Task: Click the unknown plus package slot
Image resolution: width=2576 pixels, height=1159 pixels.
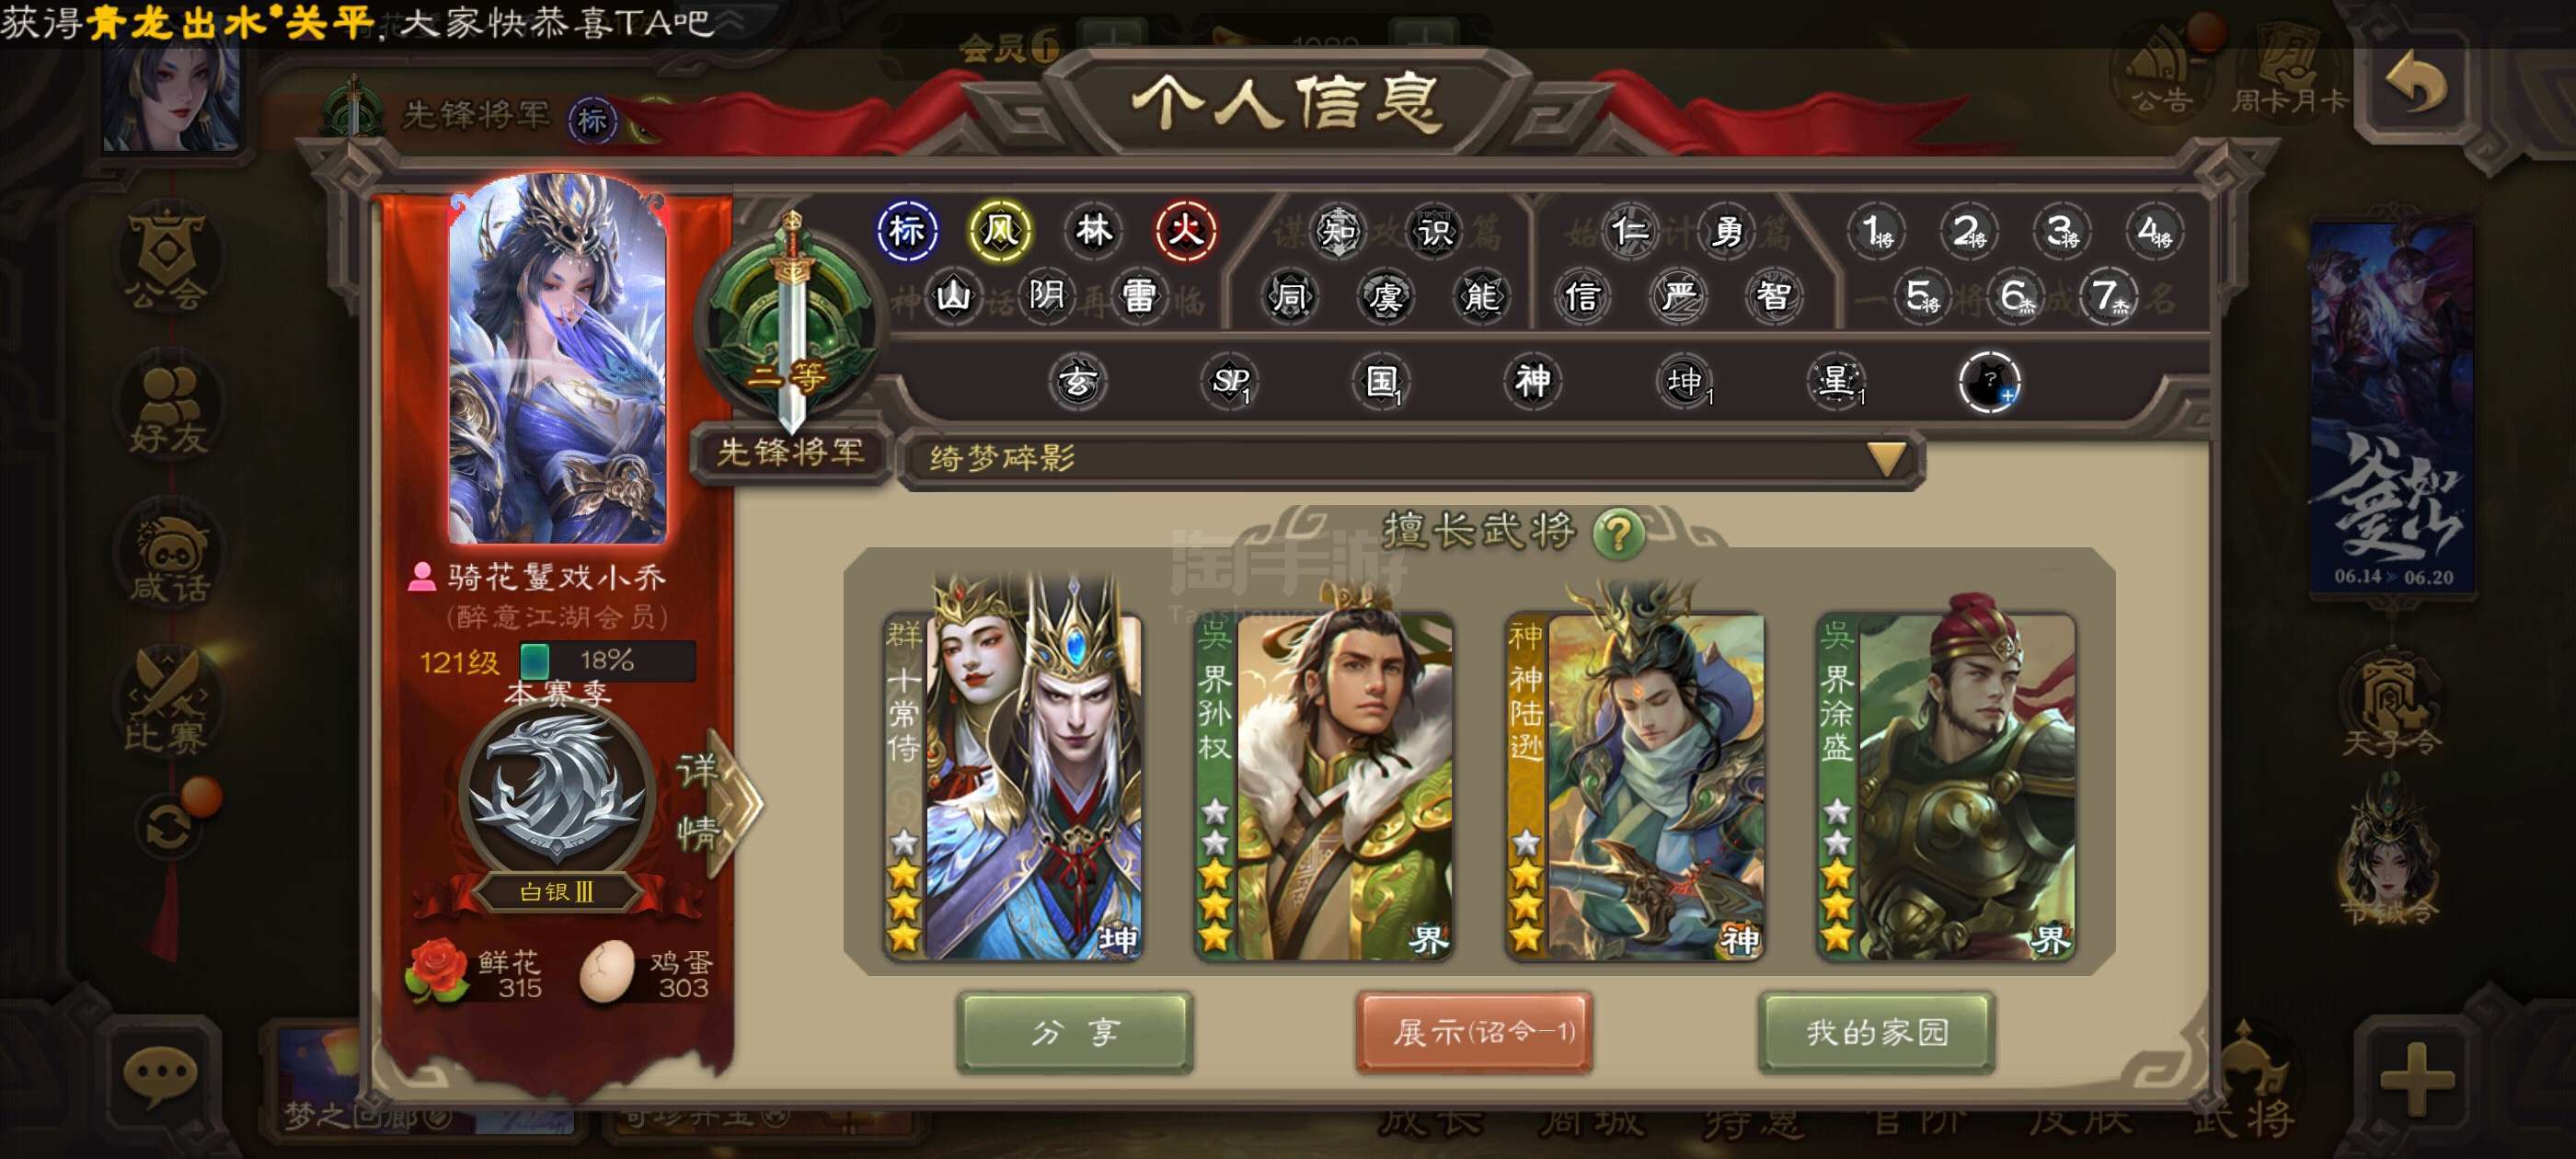Action: tap(1988, 382)
